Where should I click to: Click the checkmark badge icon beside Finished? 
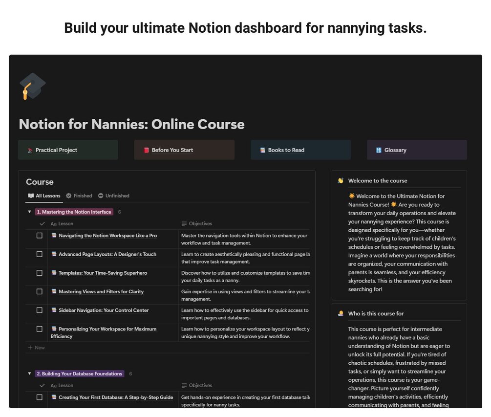point(68,196)
